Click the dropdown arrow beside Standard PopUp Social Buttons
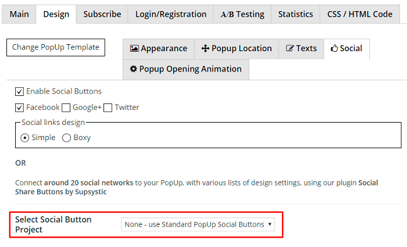This screenshot has width=407, height=247. (270, 224)
